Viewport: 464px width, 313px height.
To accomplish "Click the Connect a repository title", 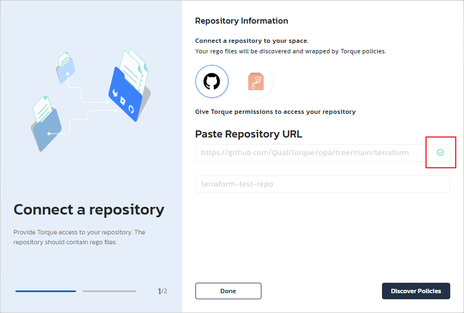I will point(89,210).
